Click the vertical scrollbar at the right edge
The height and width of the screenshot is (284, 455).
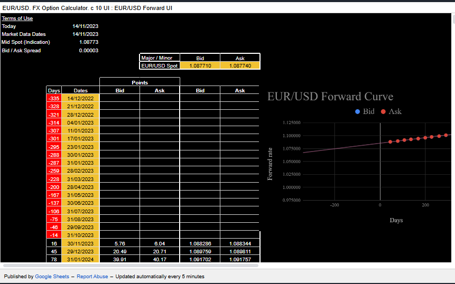[452, 21]
